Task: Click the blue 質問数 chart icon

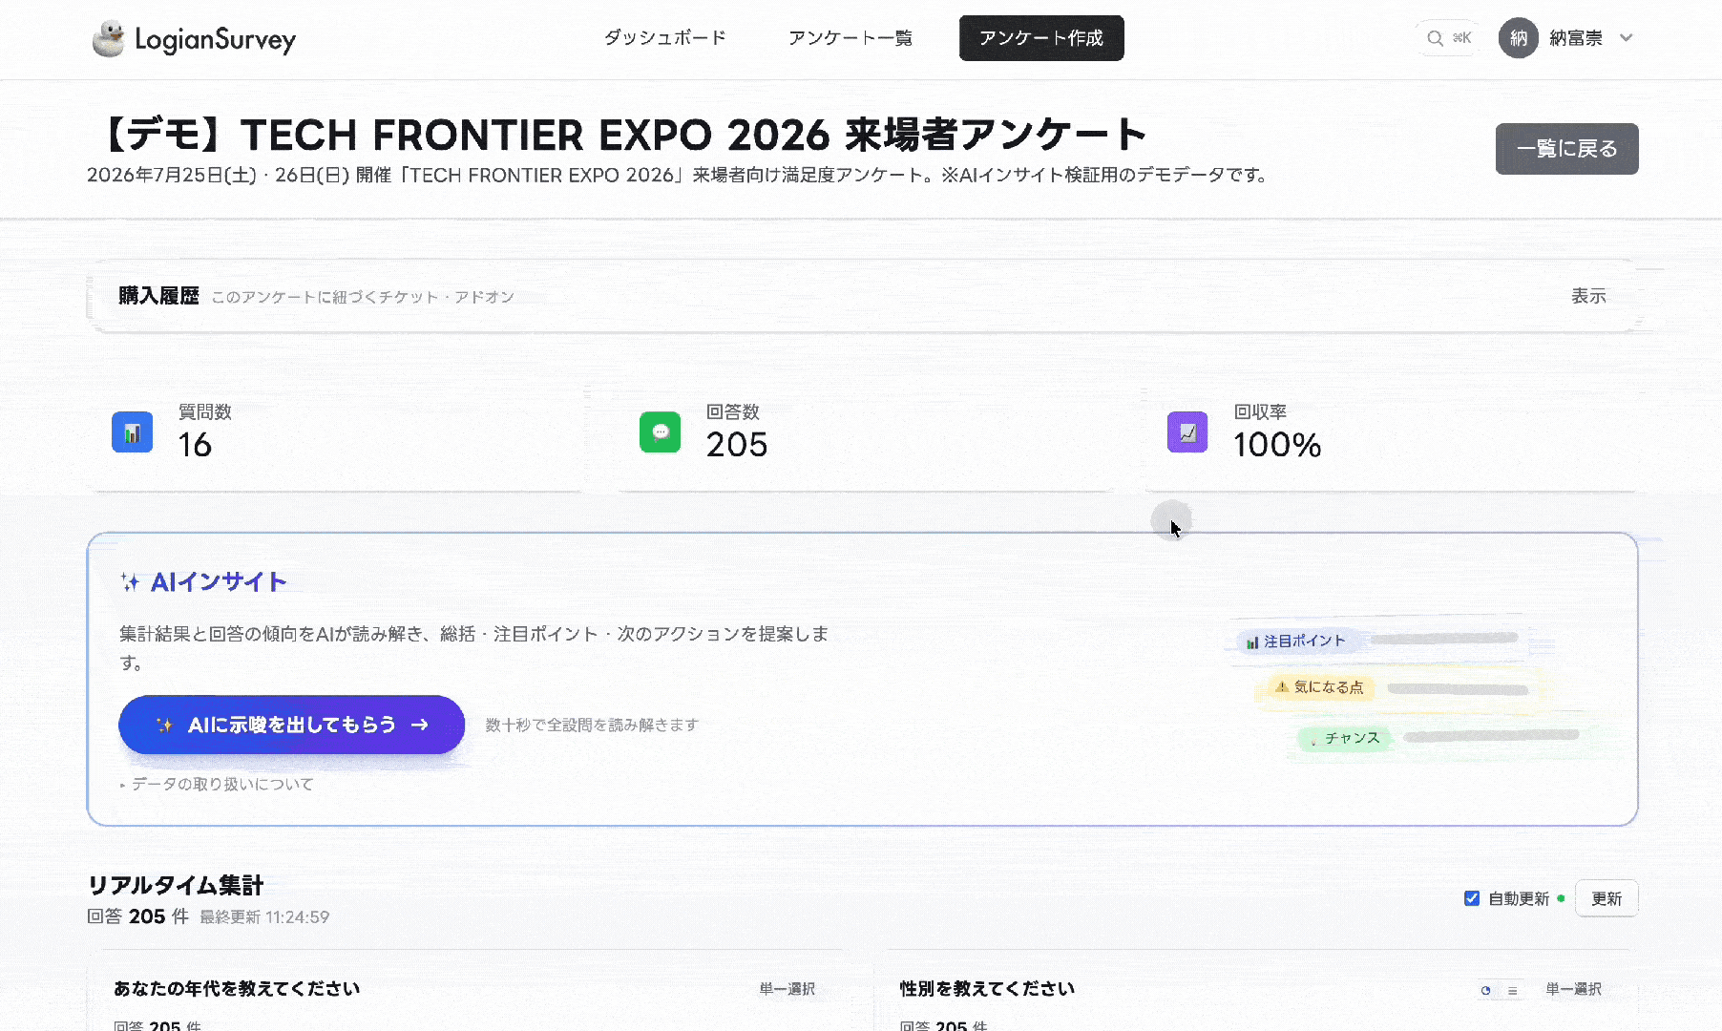Action: coord(133,432)
